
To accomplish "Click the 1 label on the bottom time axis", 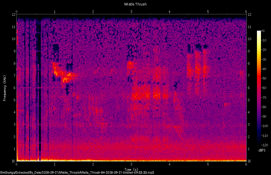I will click(x=55, y=164).
